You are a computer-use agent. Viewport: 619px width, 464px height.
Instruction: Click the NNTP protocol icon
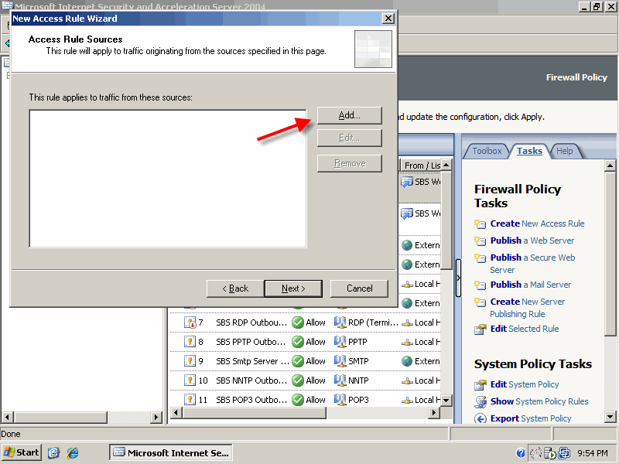click(x=340, y=380)
